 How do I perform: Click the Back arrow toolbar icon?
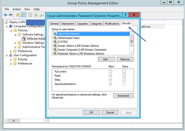click(x=5, y=15)
